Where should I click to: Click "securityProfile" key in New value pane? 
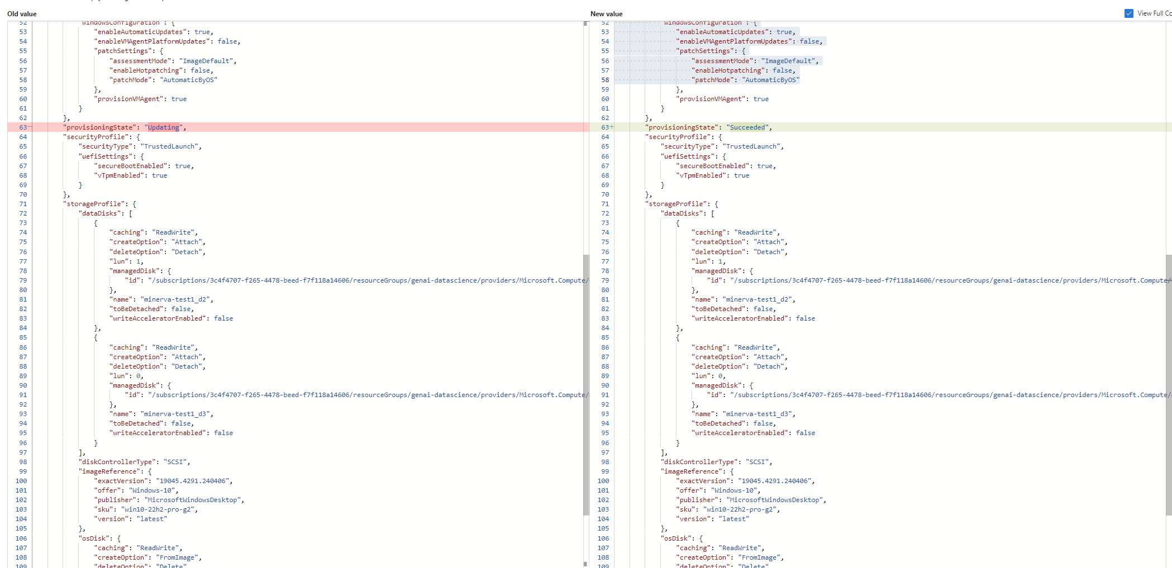tap(678, 137)
